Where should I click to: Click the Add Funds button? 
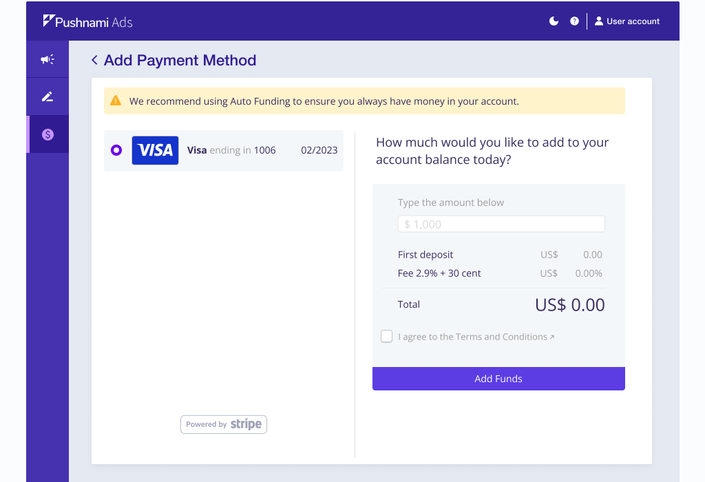coord(498,379)
